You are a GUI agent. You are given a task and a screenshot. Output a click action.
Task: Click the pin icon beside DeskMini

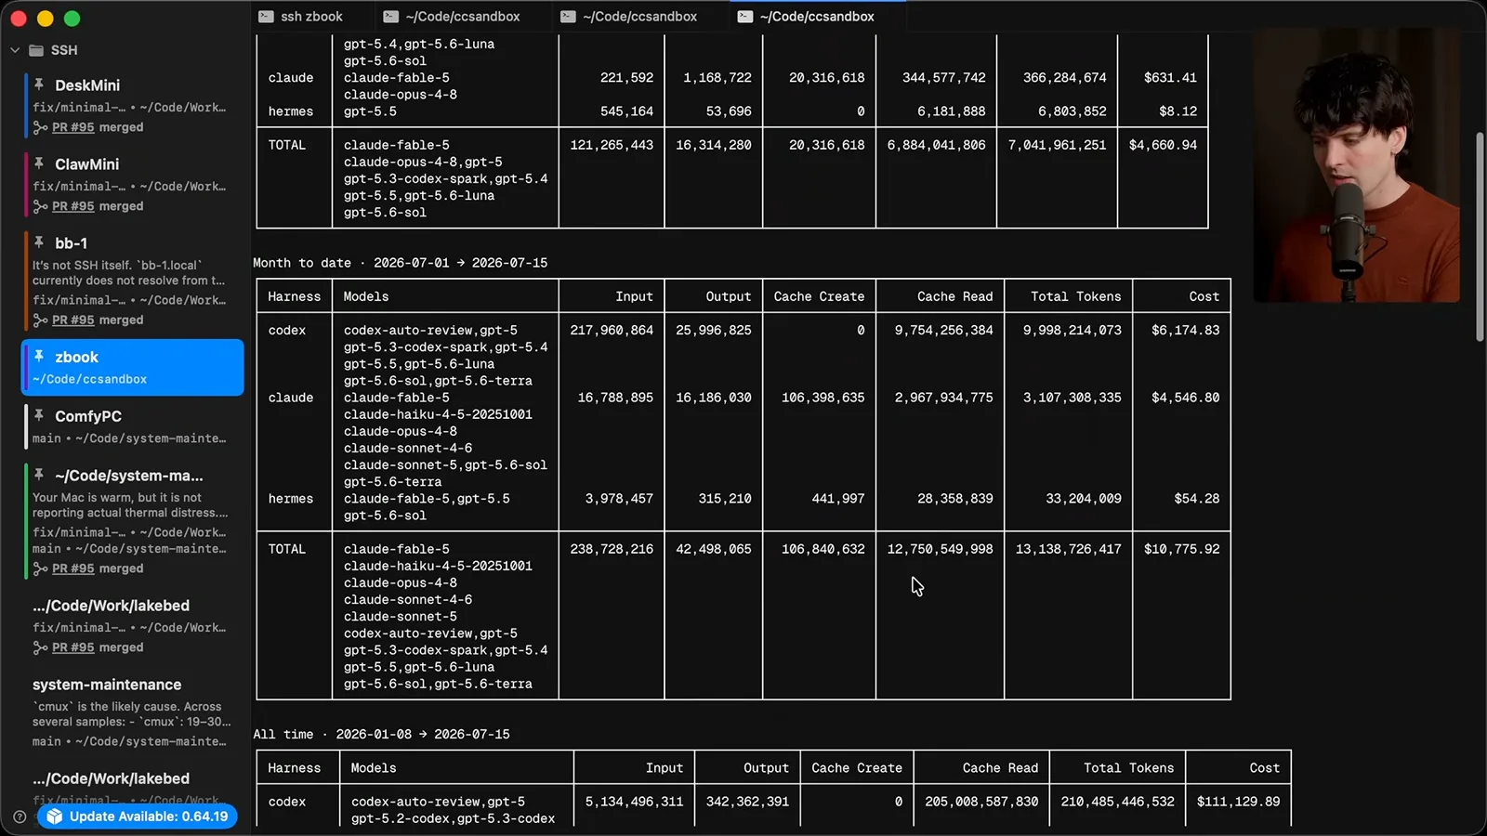point(39,85)
